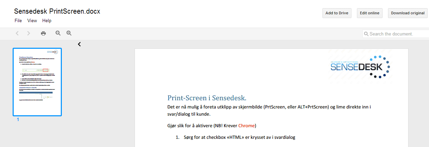Open the View menu
Image resolution: width=429 pixels, height=147 pixels.
pos(32,21)
